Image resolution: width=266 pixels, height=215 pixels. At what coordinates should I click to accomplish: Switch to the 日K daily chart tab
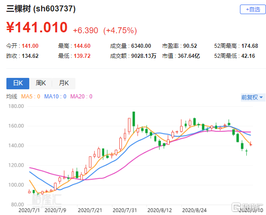(x=18, y=83)
